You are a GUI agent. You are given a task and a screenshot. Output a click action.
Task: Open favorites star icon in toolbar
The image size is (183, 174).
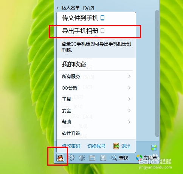pyautogui.click(x=103, y=158)
